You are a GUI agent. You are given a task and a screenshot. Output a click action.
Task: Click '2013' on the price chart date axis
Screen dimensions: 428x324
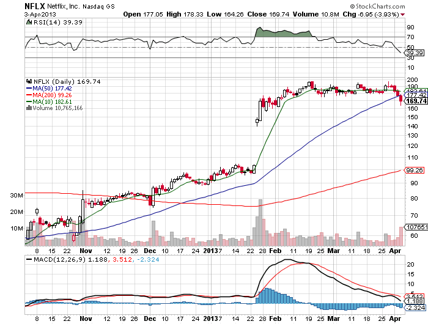[x=211, y=251]
